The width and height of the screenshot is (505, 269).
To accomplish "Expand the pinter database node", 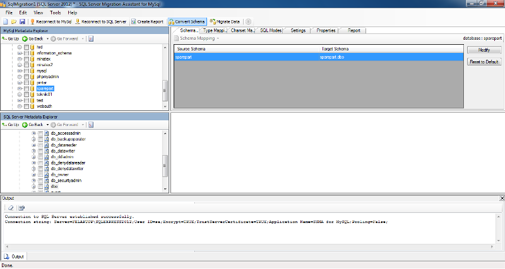I will pyautogui.click(x=20, y=83).
